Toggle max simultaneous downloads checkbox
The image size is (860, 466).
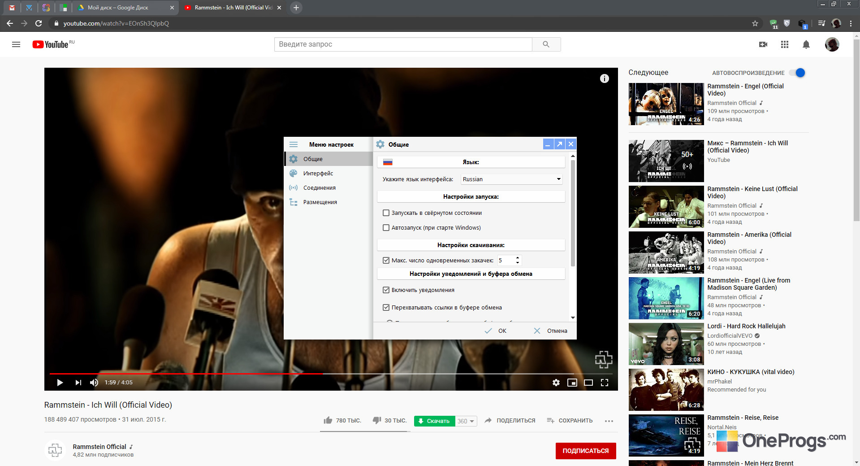click(x=386, y=260)
